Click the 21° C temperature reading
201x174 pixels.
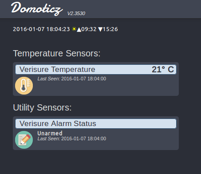163,69
